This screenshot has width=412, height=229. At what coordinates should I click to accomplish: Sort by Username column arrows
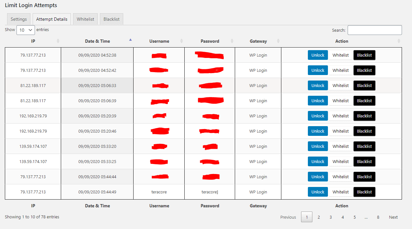(x=181, y=41)
